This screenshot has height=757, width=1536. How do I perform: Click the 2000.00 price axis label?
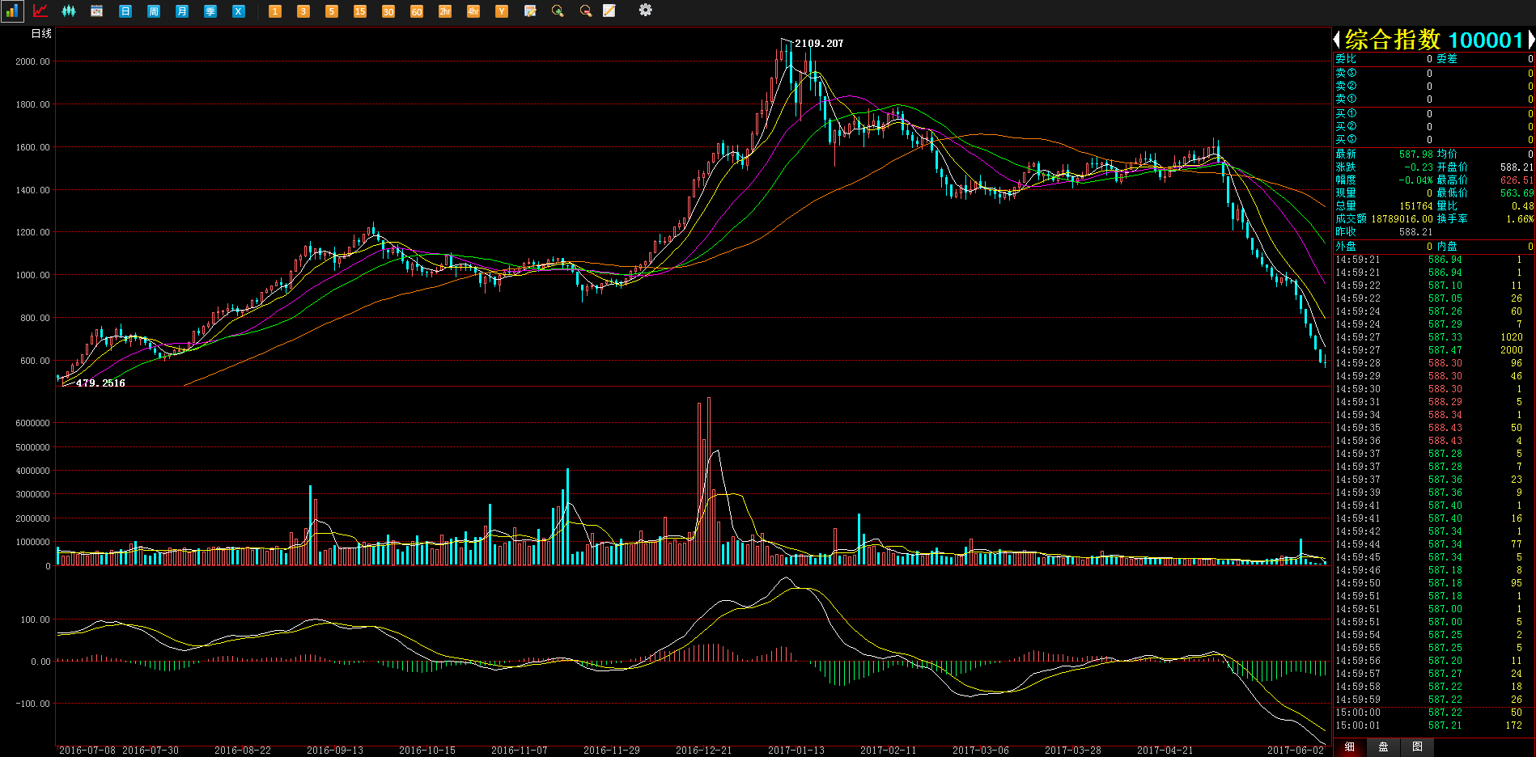[x=32, y=61]
